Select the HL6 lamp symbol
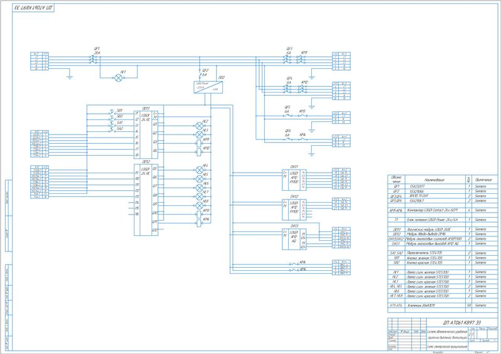The width and height of the screenshot is (501, 354). [199, 188]
